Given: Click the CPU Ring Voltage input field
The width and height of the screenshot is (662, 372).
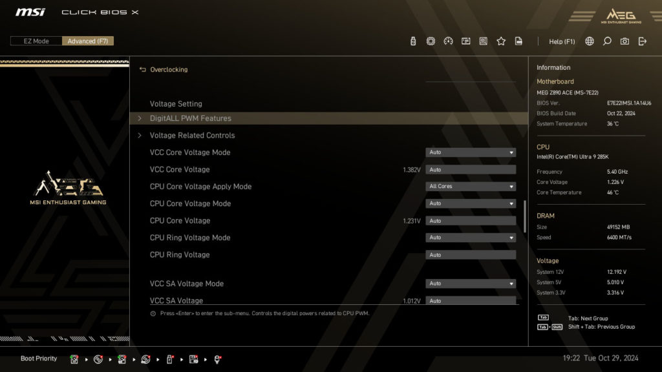Looking at the screenshot, I should click(471, 254).
